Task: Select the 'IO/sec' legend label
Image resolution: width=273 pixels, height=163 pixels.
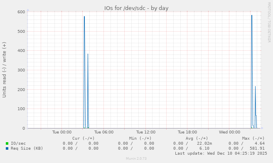Action: (x=18, y=143)
